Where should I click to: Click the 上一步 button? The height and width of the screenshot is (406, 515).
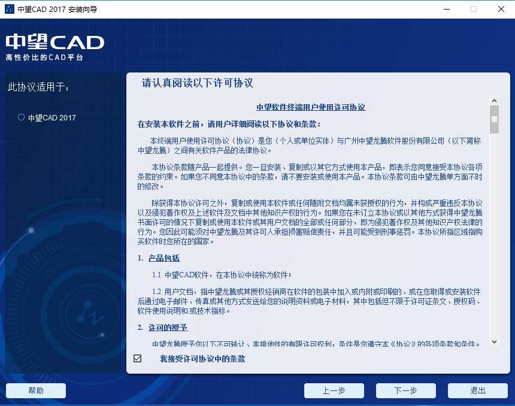click(334, 390)
